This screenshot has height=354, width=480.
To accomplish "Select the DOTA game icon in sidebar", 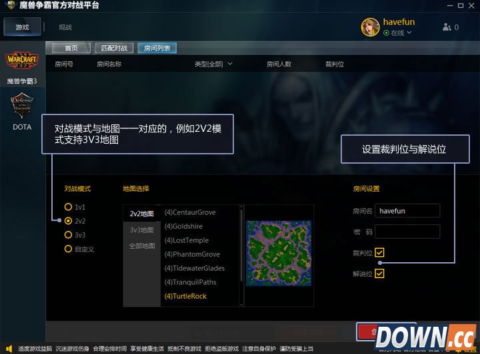I will pos(22,105).
